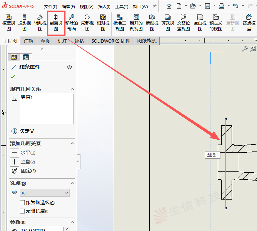Viewport: 257px width, 231px height.
Task: Save the document with the Save icon
Action: [207, 6]
